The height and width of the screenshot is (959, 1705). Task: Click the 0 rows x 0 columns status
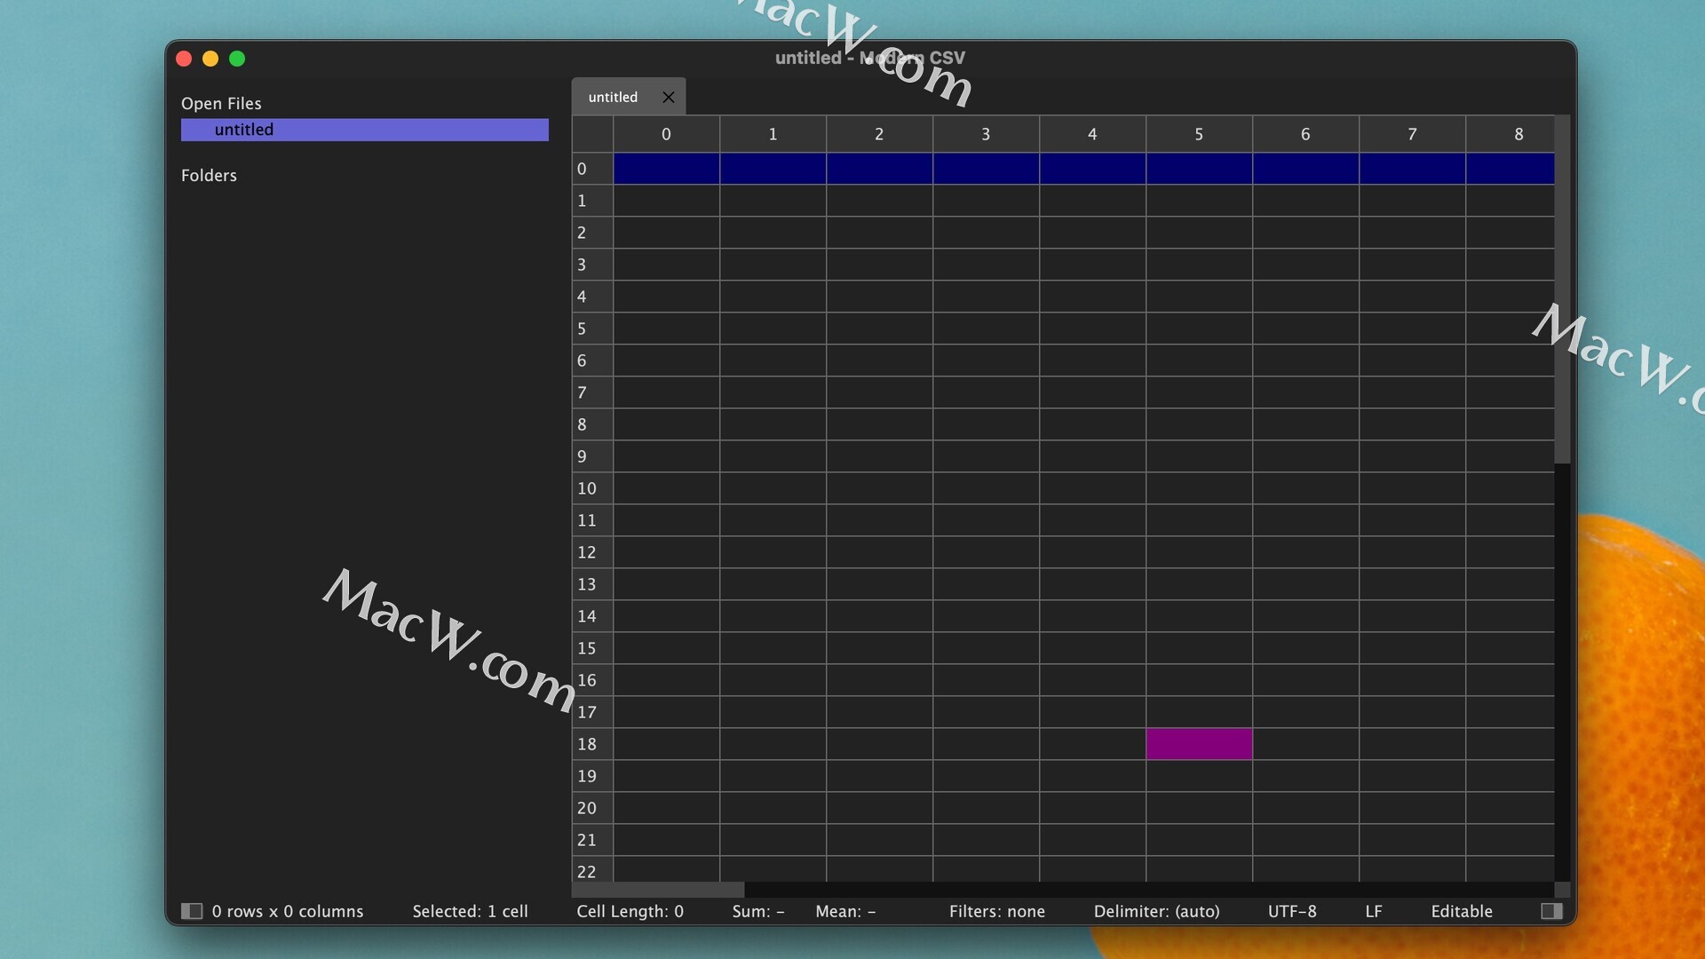pyautogui.click(x=288, y=911)
